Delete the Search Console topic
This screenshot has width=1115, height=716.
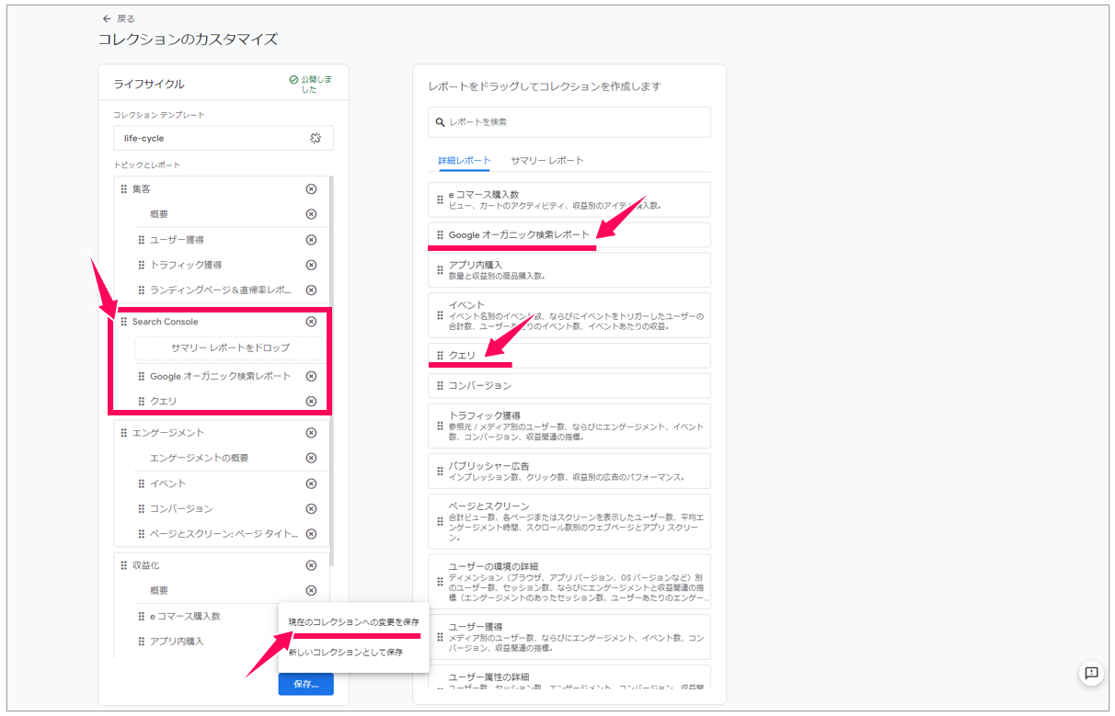click(311, 322)
